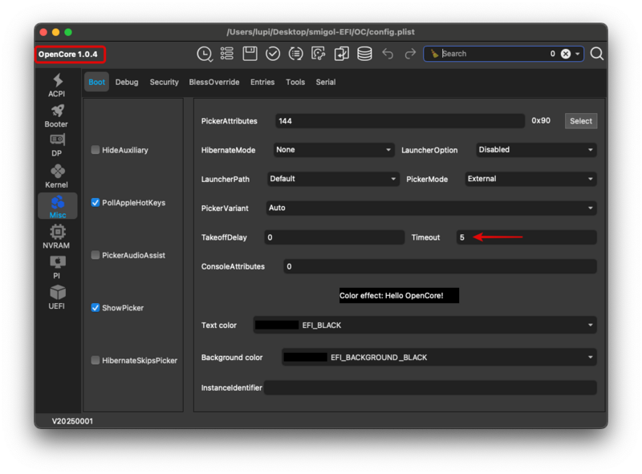
Task: Uncheck the PollAppleHotKeys checkbox
Action: (95, 203)
